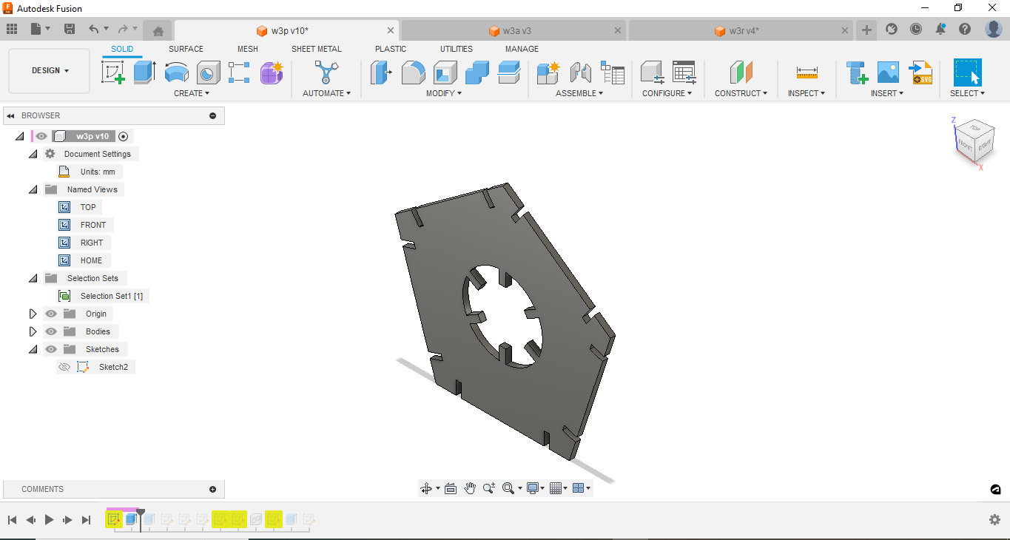The width and height of the screenshot is (1010, 540).
Task: Select the Hole tool
Action: (x=209, y=72)
